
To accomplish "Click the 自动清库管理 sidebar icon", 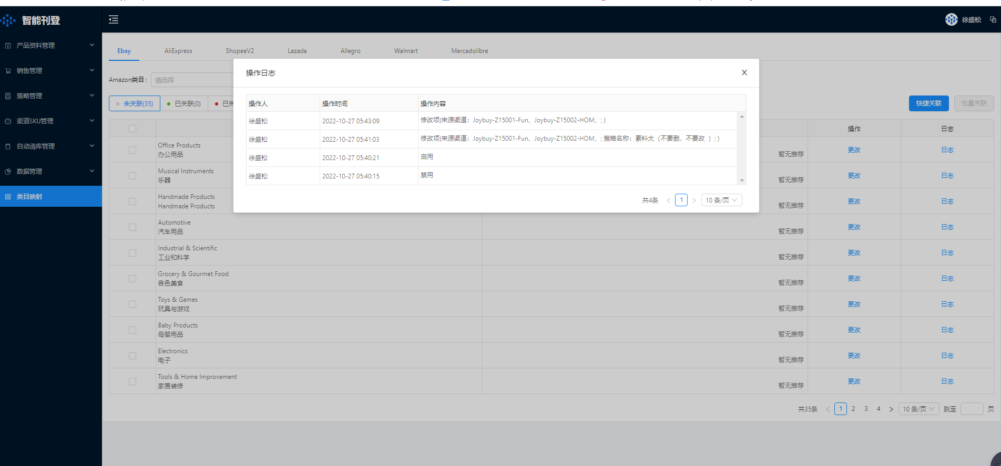I will (8, 146).
